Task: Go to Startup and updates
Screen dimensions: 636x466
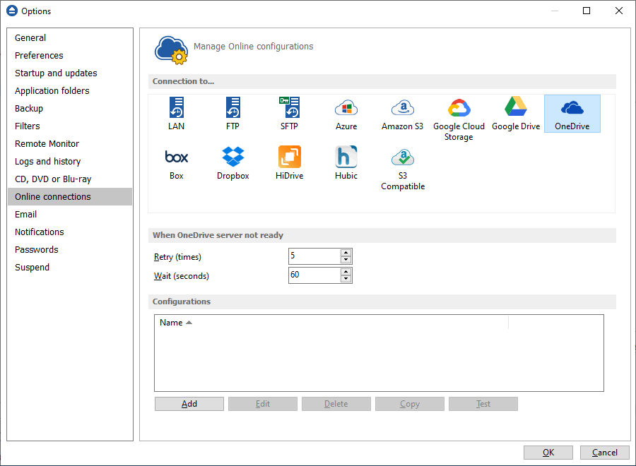Action: click(x=70, y=73)
